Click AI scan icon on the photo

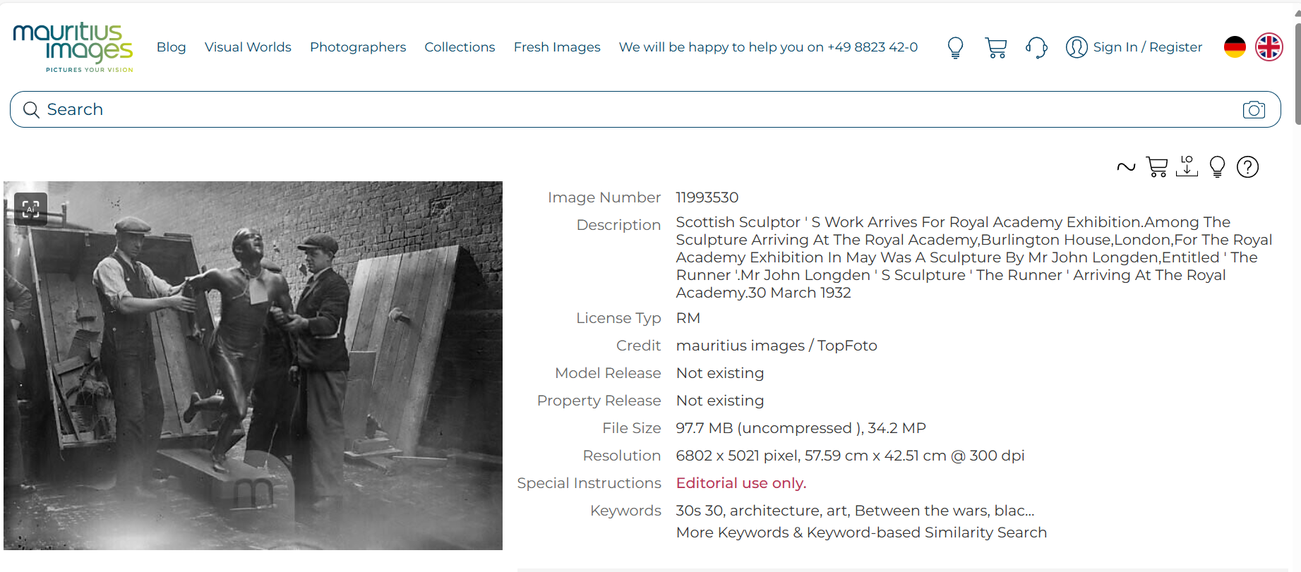pyautogui.click(x=30, y=209)
